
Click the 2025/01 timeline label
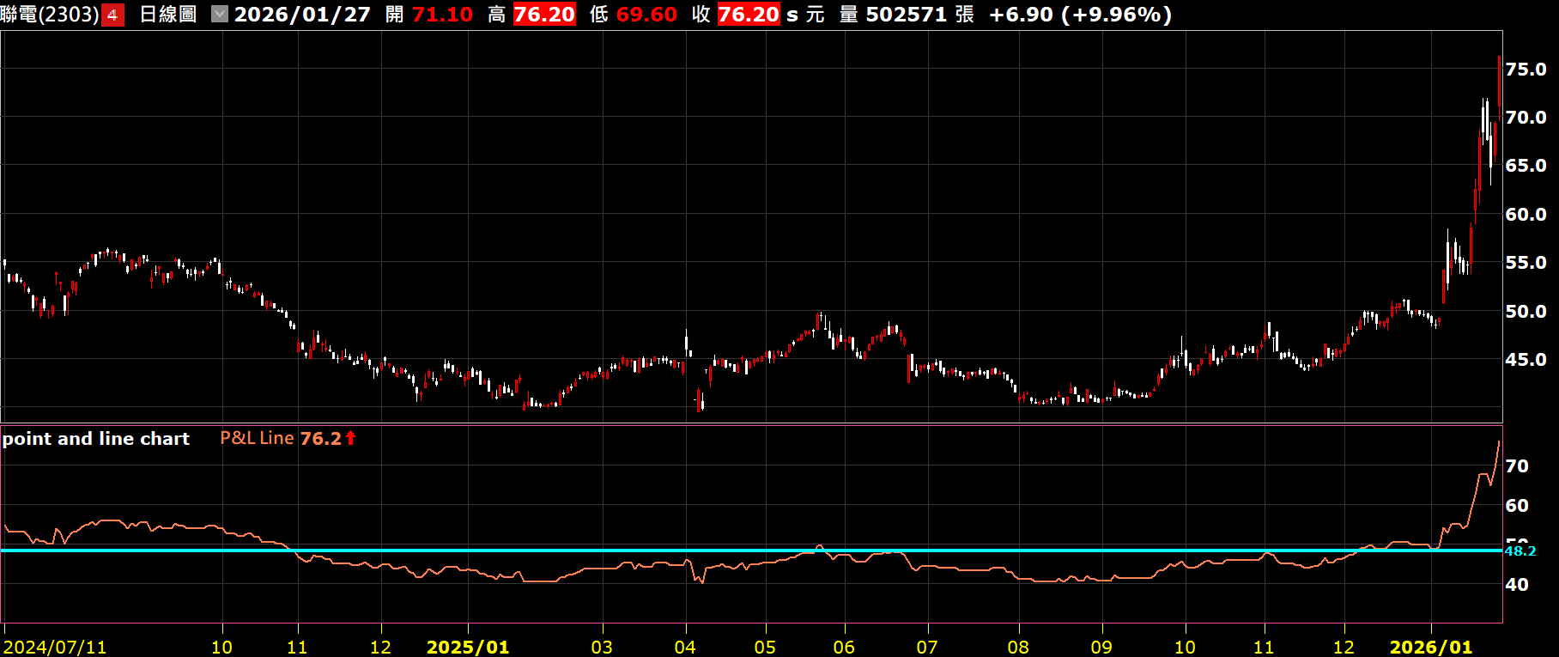[468, 647]
